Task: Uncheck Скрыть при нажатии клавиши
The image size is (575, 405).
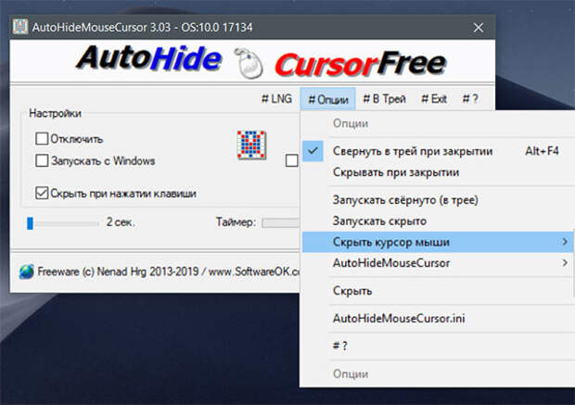Action: (x=42, y=193)
